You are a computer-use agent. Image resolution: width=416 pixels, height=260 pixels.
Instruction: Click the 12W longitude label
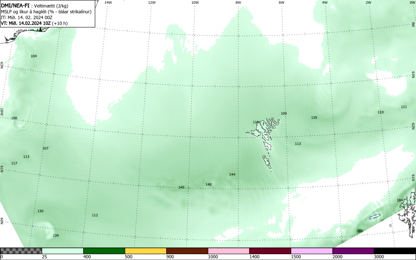pyautogui.click(x=152, y=2)
